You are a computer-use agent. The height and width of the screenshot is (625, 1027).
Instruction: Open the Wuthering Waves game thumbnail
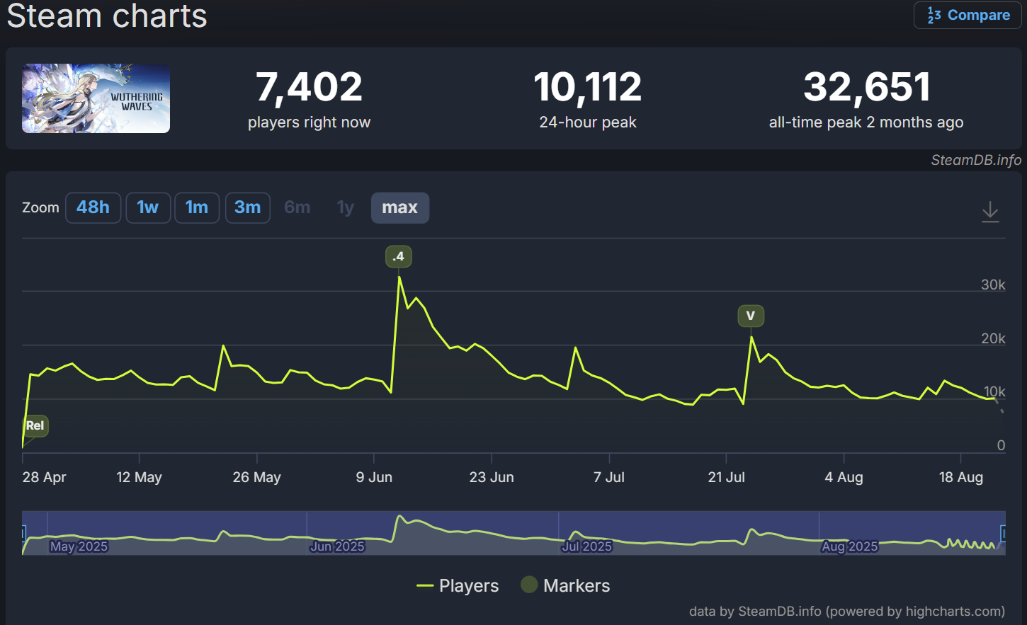(96, 98)
